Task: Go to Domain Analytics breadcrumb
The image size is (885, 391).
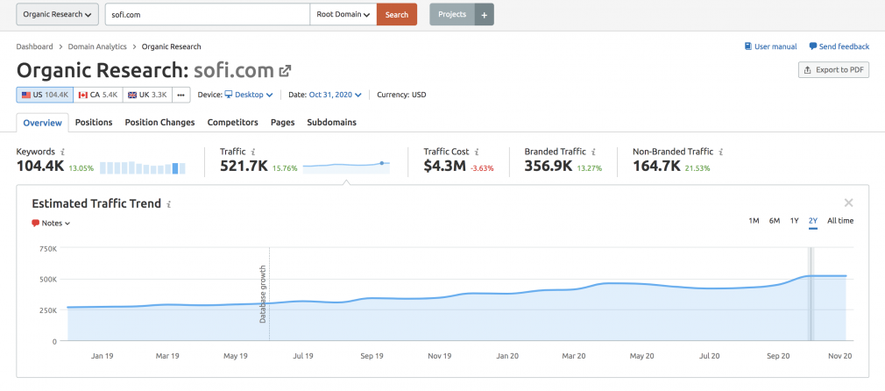Action: click(97, 46)
